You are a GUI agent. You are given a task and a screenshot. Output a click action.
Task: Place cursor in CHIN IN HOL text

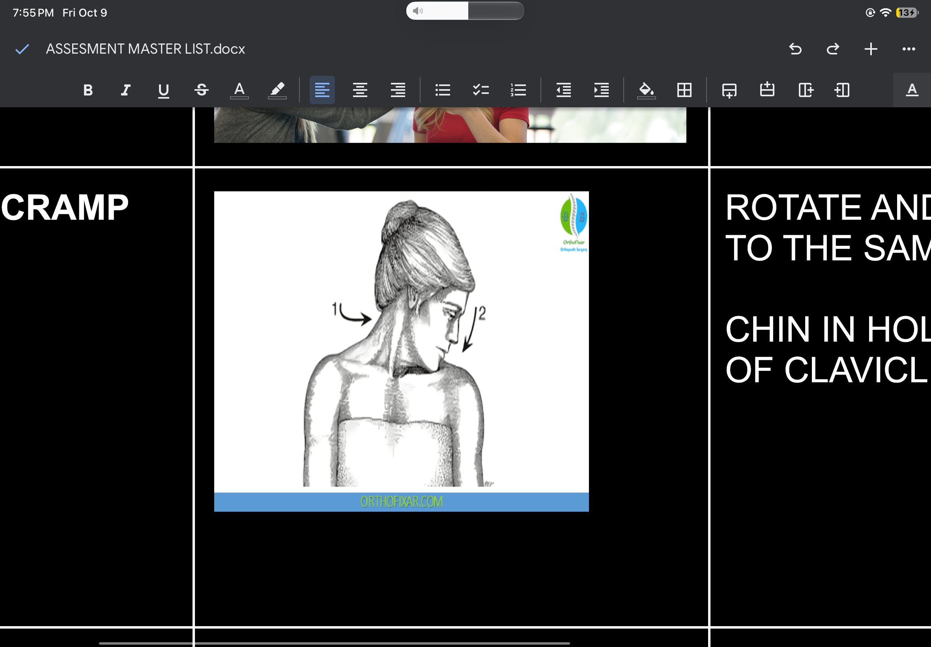pyautogui.click(x=828, y=329)
